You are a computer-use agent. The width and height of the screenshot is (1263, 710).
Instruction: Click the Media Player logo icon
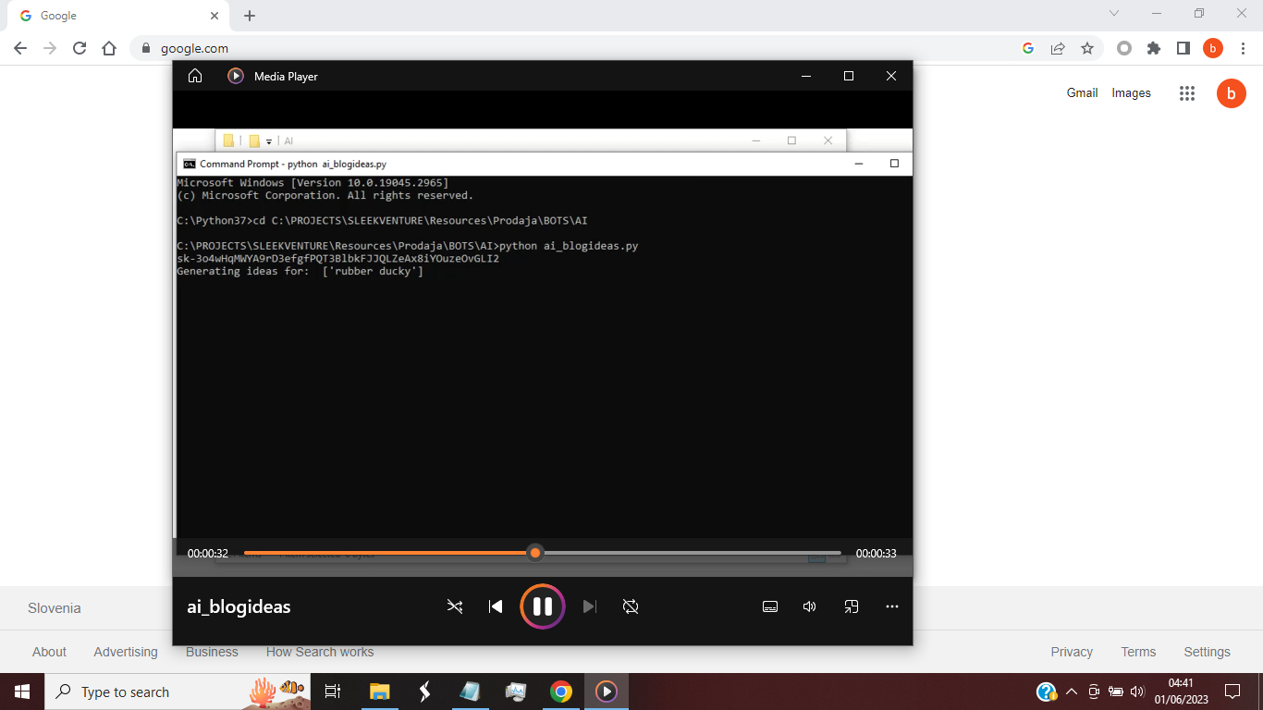coord(236,76)
